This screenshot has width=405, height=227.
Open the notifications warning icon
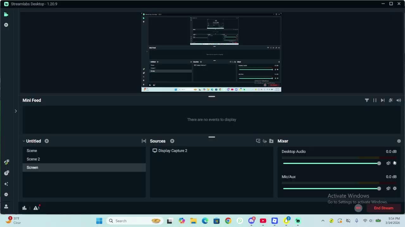36,208
